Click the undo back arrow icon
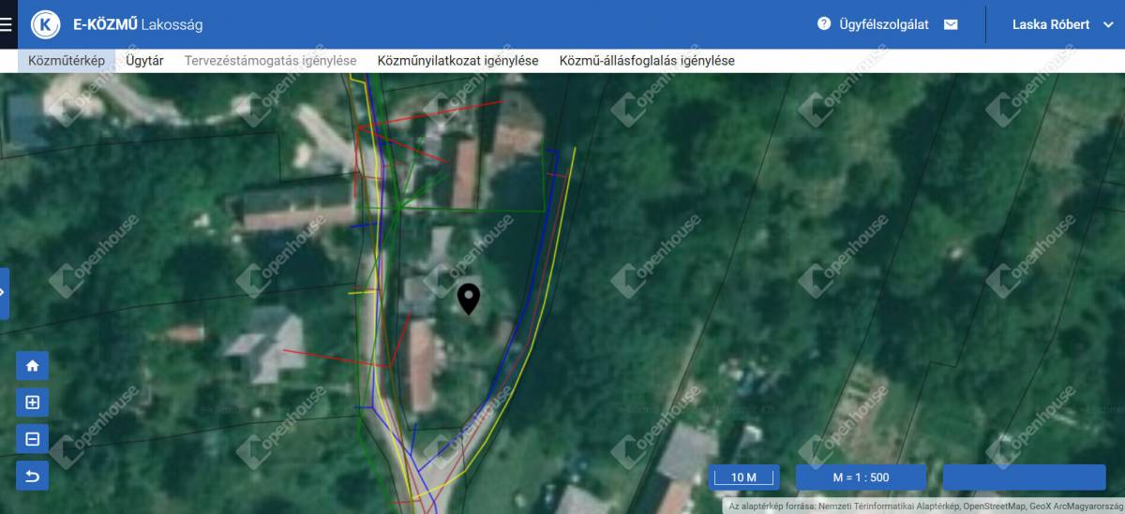The image size is (1125, 514). point(33,476)
